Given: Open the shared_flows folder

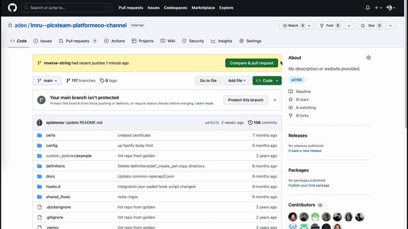Looking at the screenshot, I should coord(58,197).
